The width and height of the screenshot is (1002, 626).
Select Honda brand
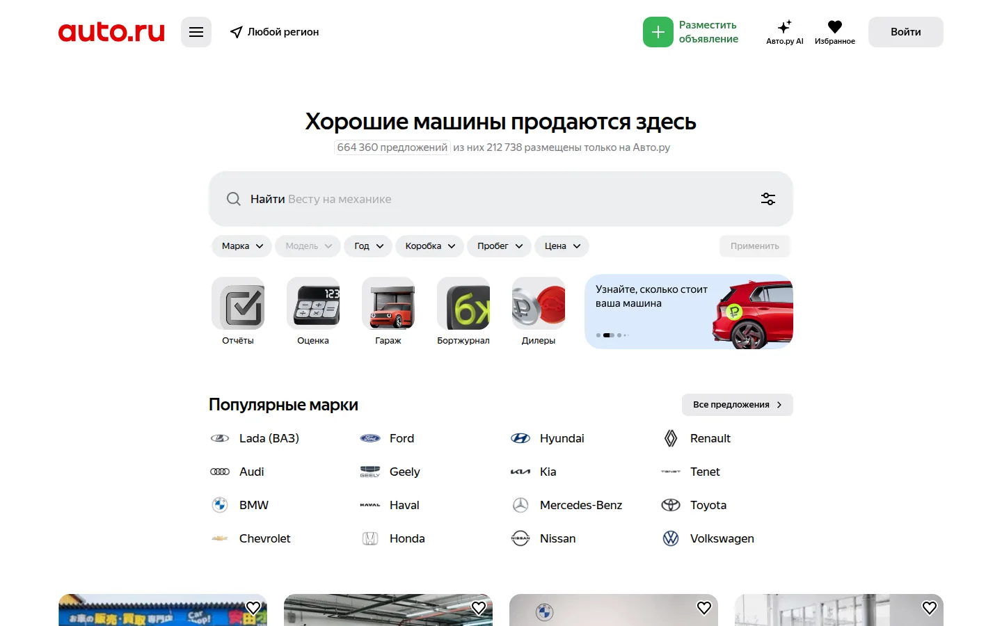tap(393, 538)
